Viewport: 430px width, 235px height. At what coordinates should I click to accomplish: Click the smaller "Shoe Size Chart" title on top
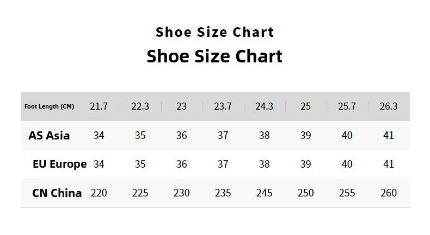(214, 33)
